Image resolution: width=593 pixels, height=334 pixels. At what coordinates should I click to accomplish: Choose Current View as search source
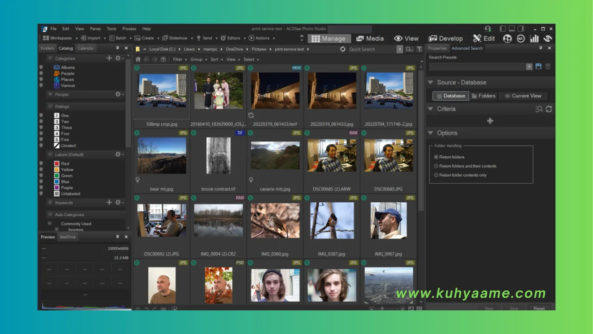pyautogui.click(x=523, y=96)
